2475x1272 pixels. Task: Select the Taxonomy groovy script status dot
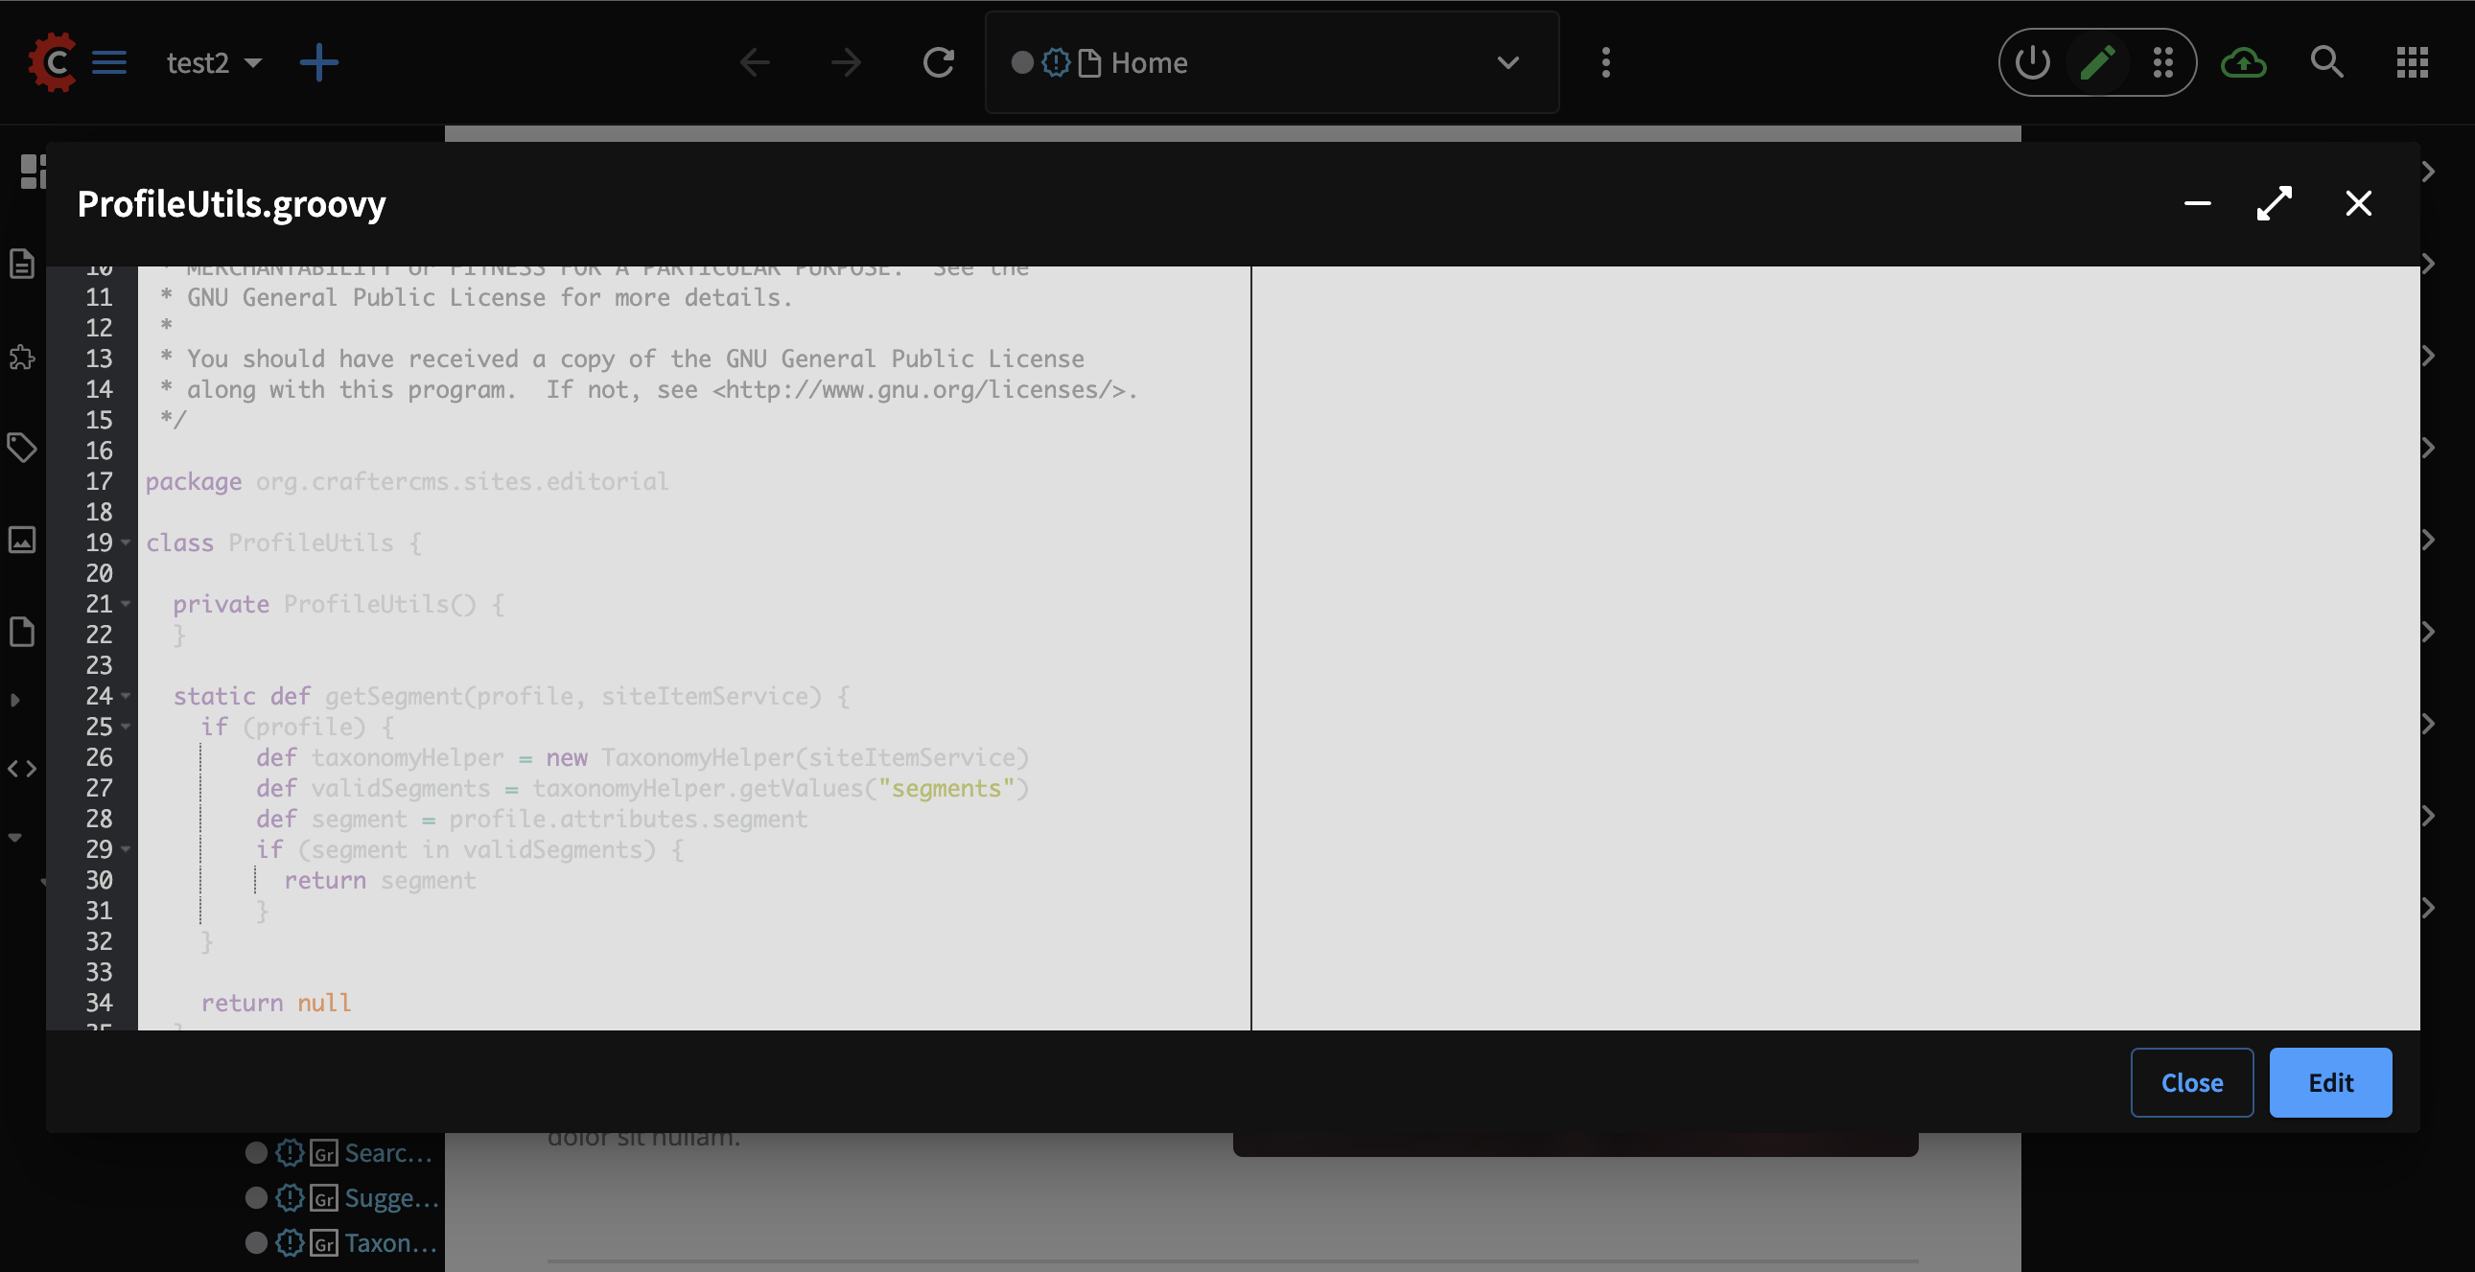256,1242
